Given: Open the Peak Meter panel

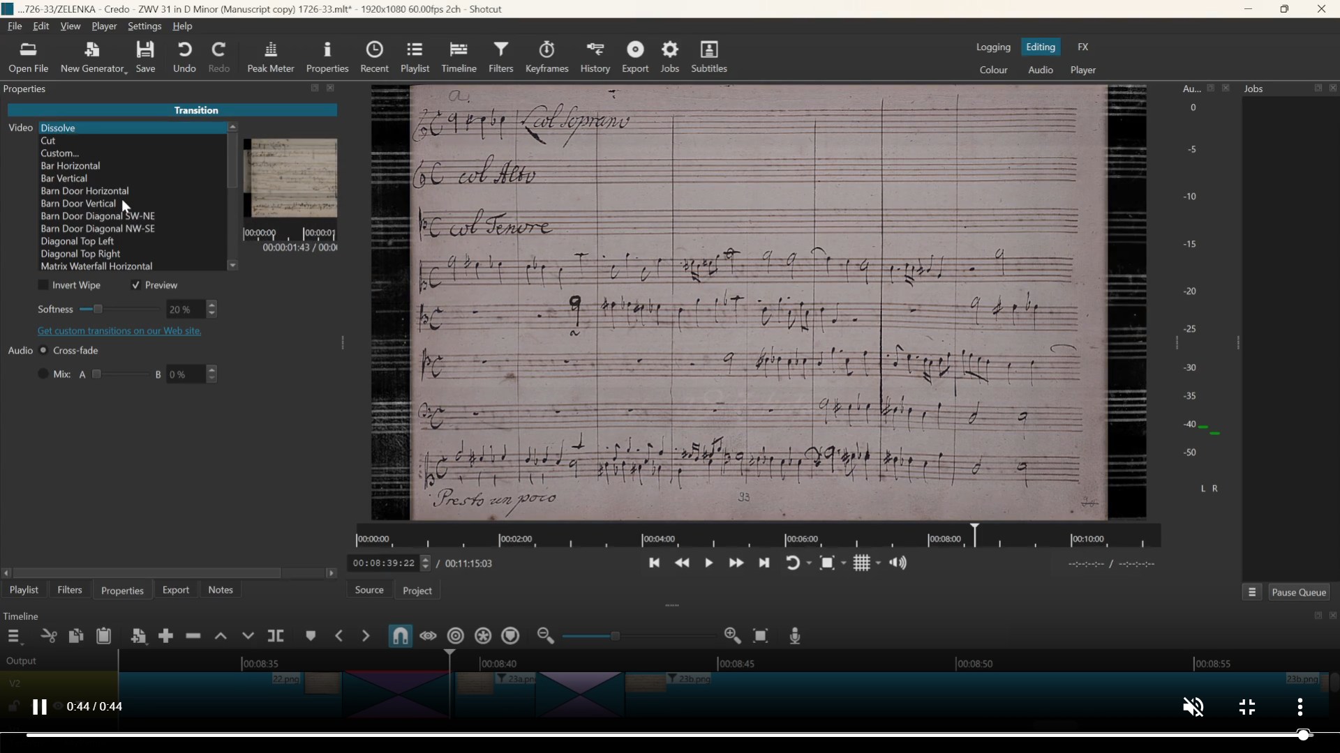Looking at the screenshot, I should tap(271, 56).
